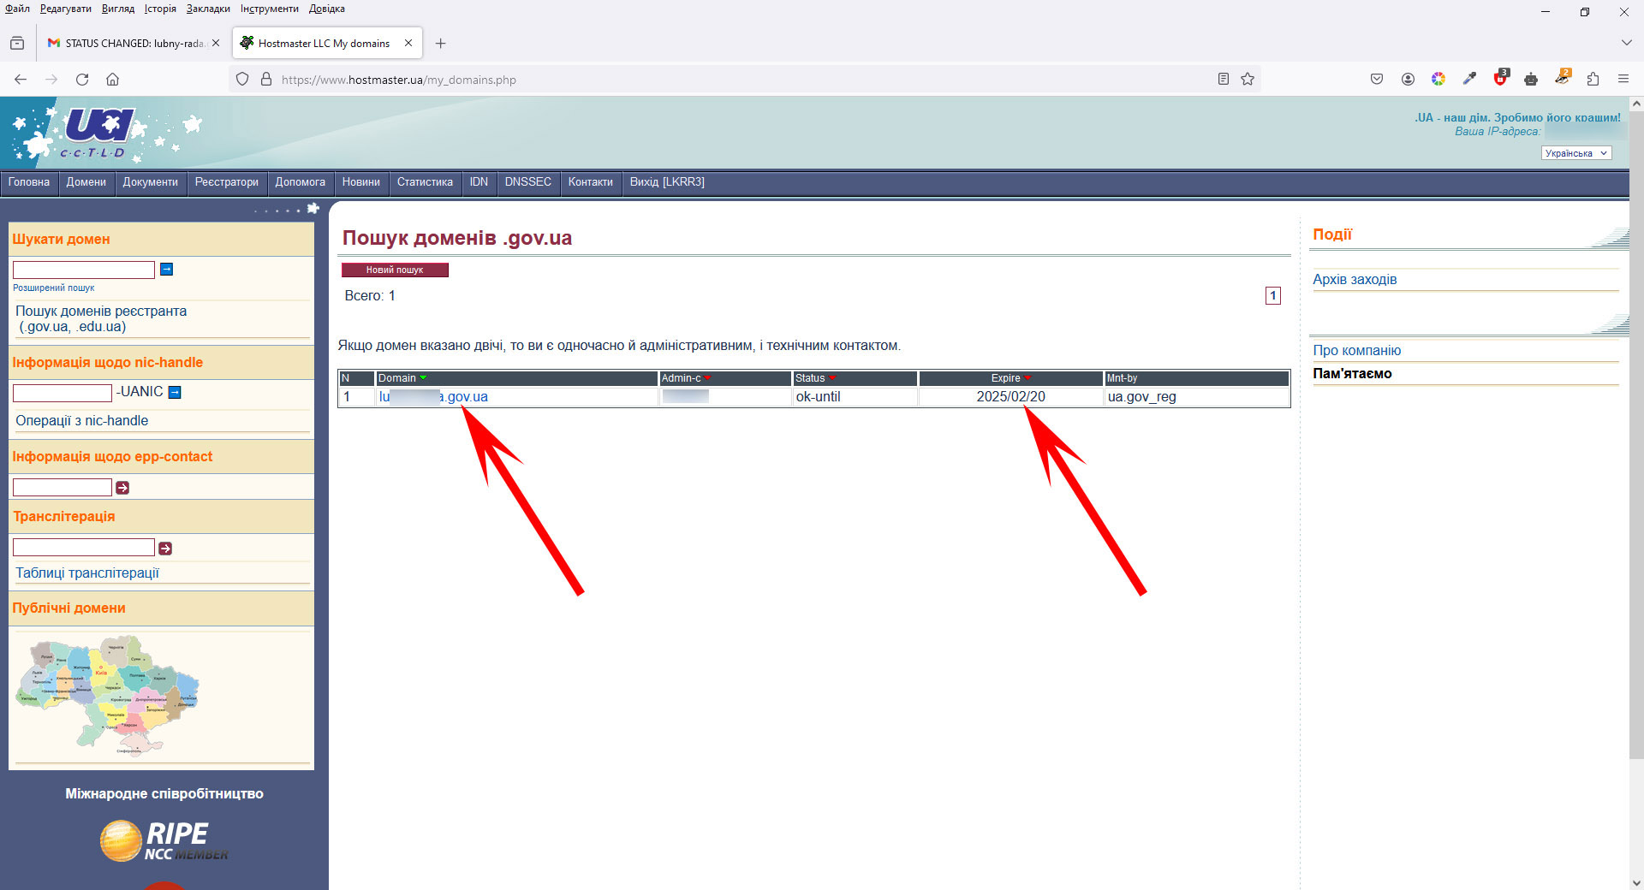Click the Ukraine regions map image
The height and width of the screenshot is (890, 1644).
pos(108,695)
